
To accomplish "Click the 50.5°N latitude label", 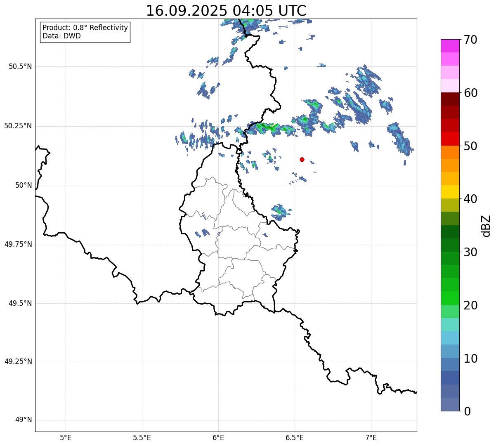I will pyautogui.click(x=20, y=66).
